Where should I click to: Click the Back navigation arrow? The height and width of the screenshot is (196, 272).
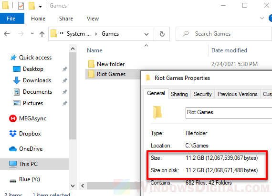pyautogui.click(x=7, y=34)
